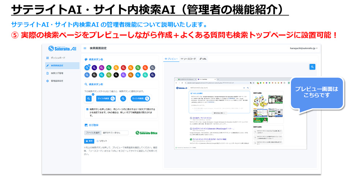Expand the AI summary in the preview screenshot
363x178 pixels.
219,113
